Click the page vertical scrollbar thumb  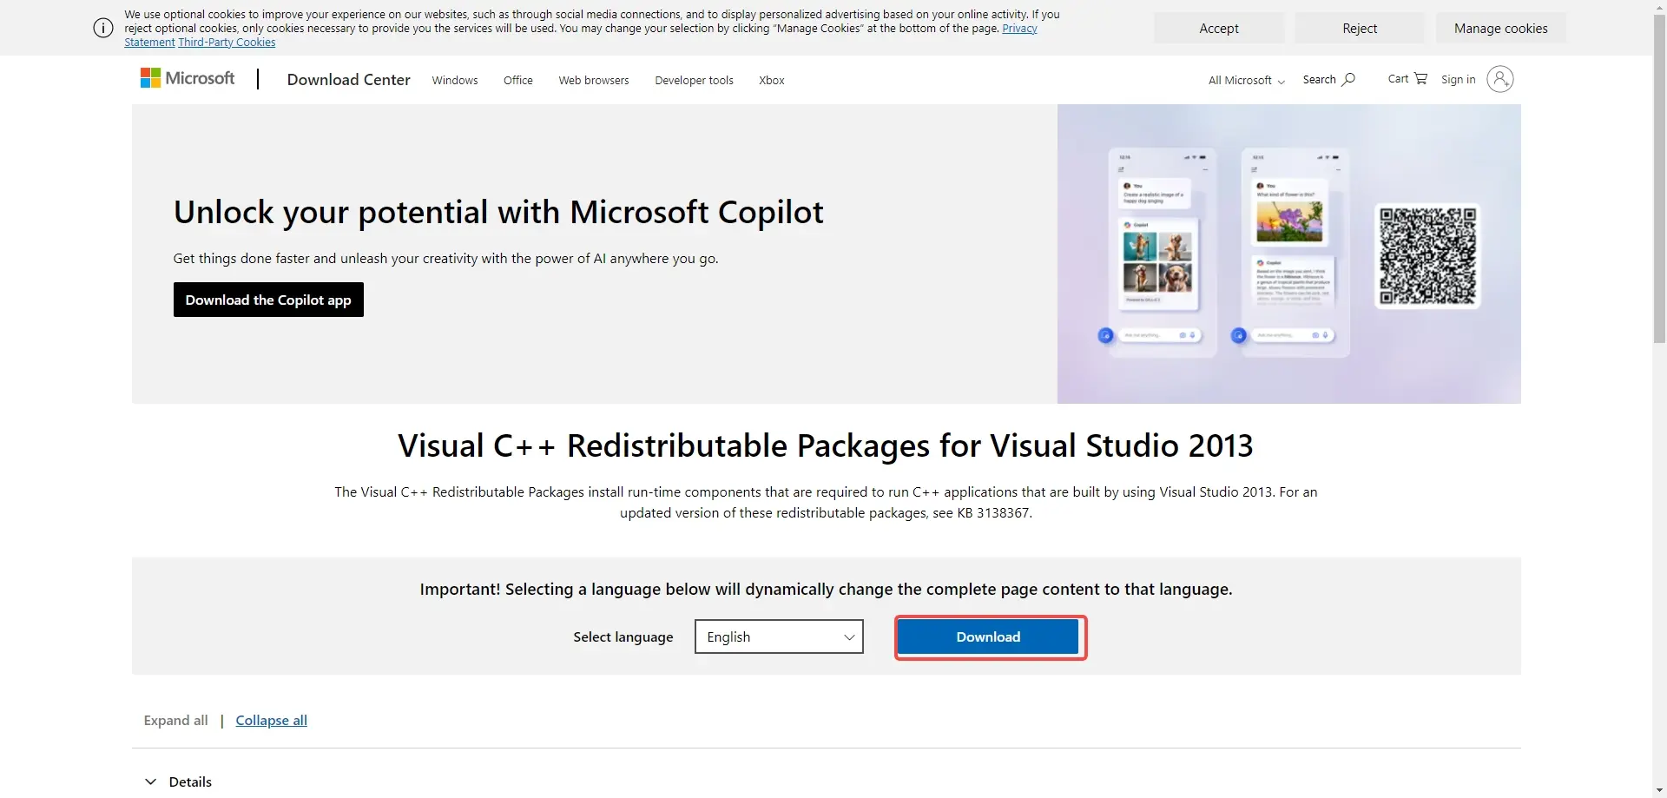tap(1659, 178)
